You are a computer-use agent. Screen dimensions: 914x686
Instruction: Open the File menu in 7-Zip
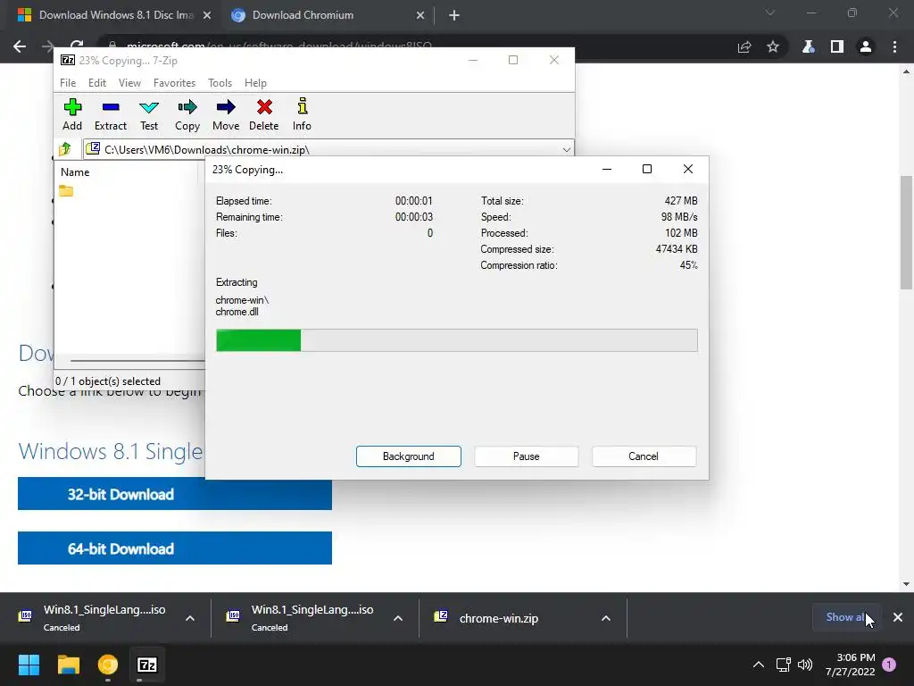[68, 83]
